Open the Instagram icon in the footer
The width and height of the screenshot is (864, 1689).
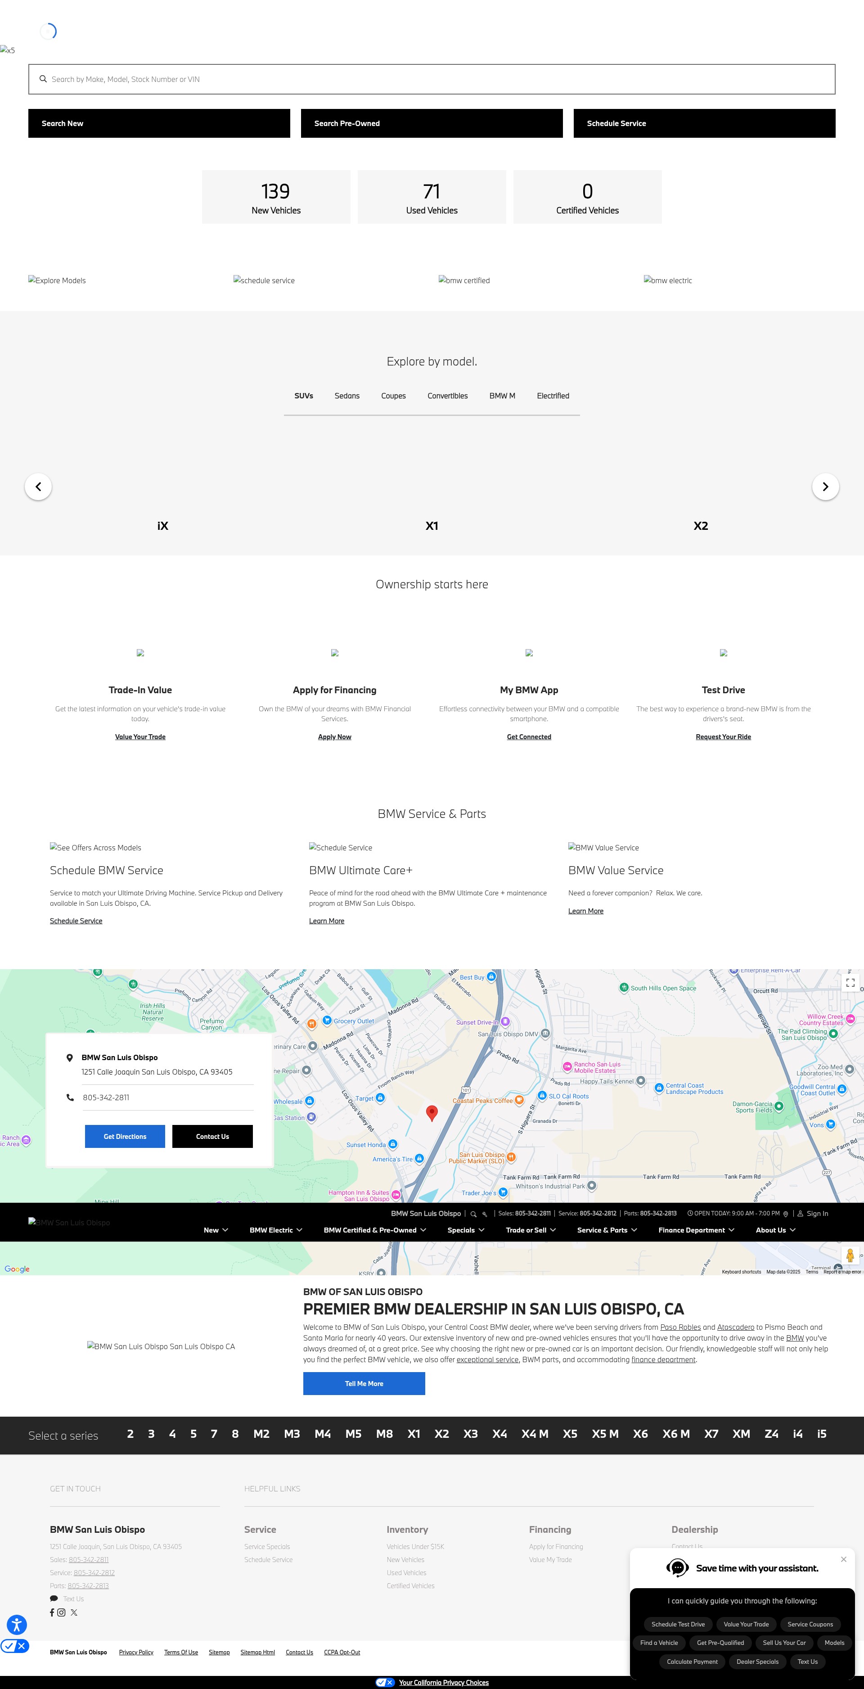click(61, 1612)
